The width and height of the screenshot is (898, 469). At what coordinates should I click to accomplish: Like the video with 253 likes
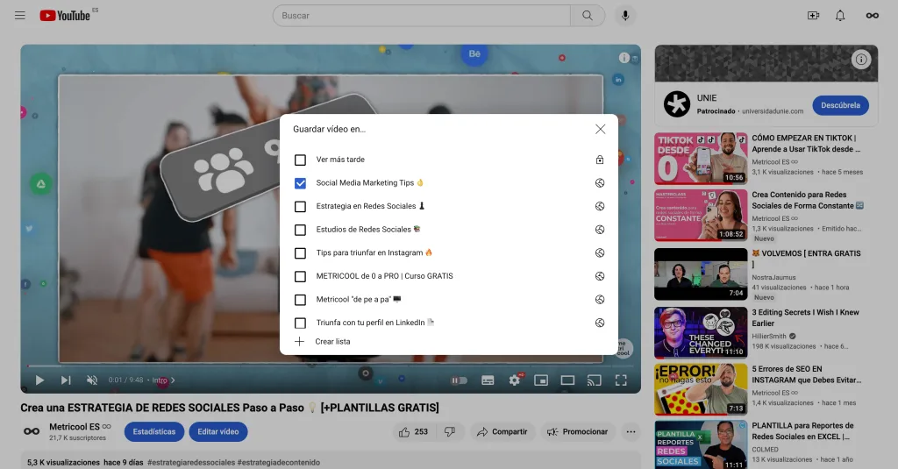click(414, 432)
